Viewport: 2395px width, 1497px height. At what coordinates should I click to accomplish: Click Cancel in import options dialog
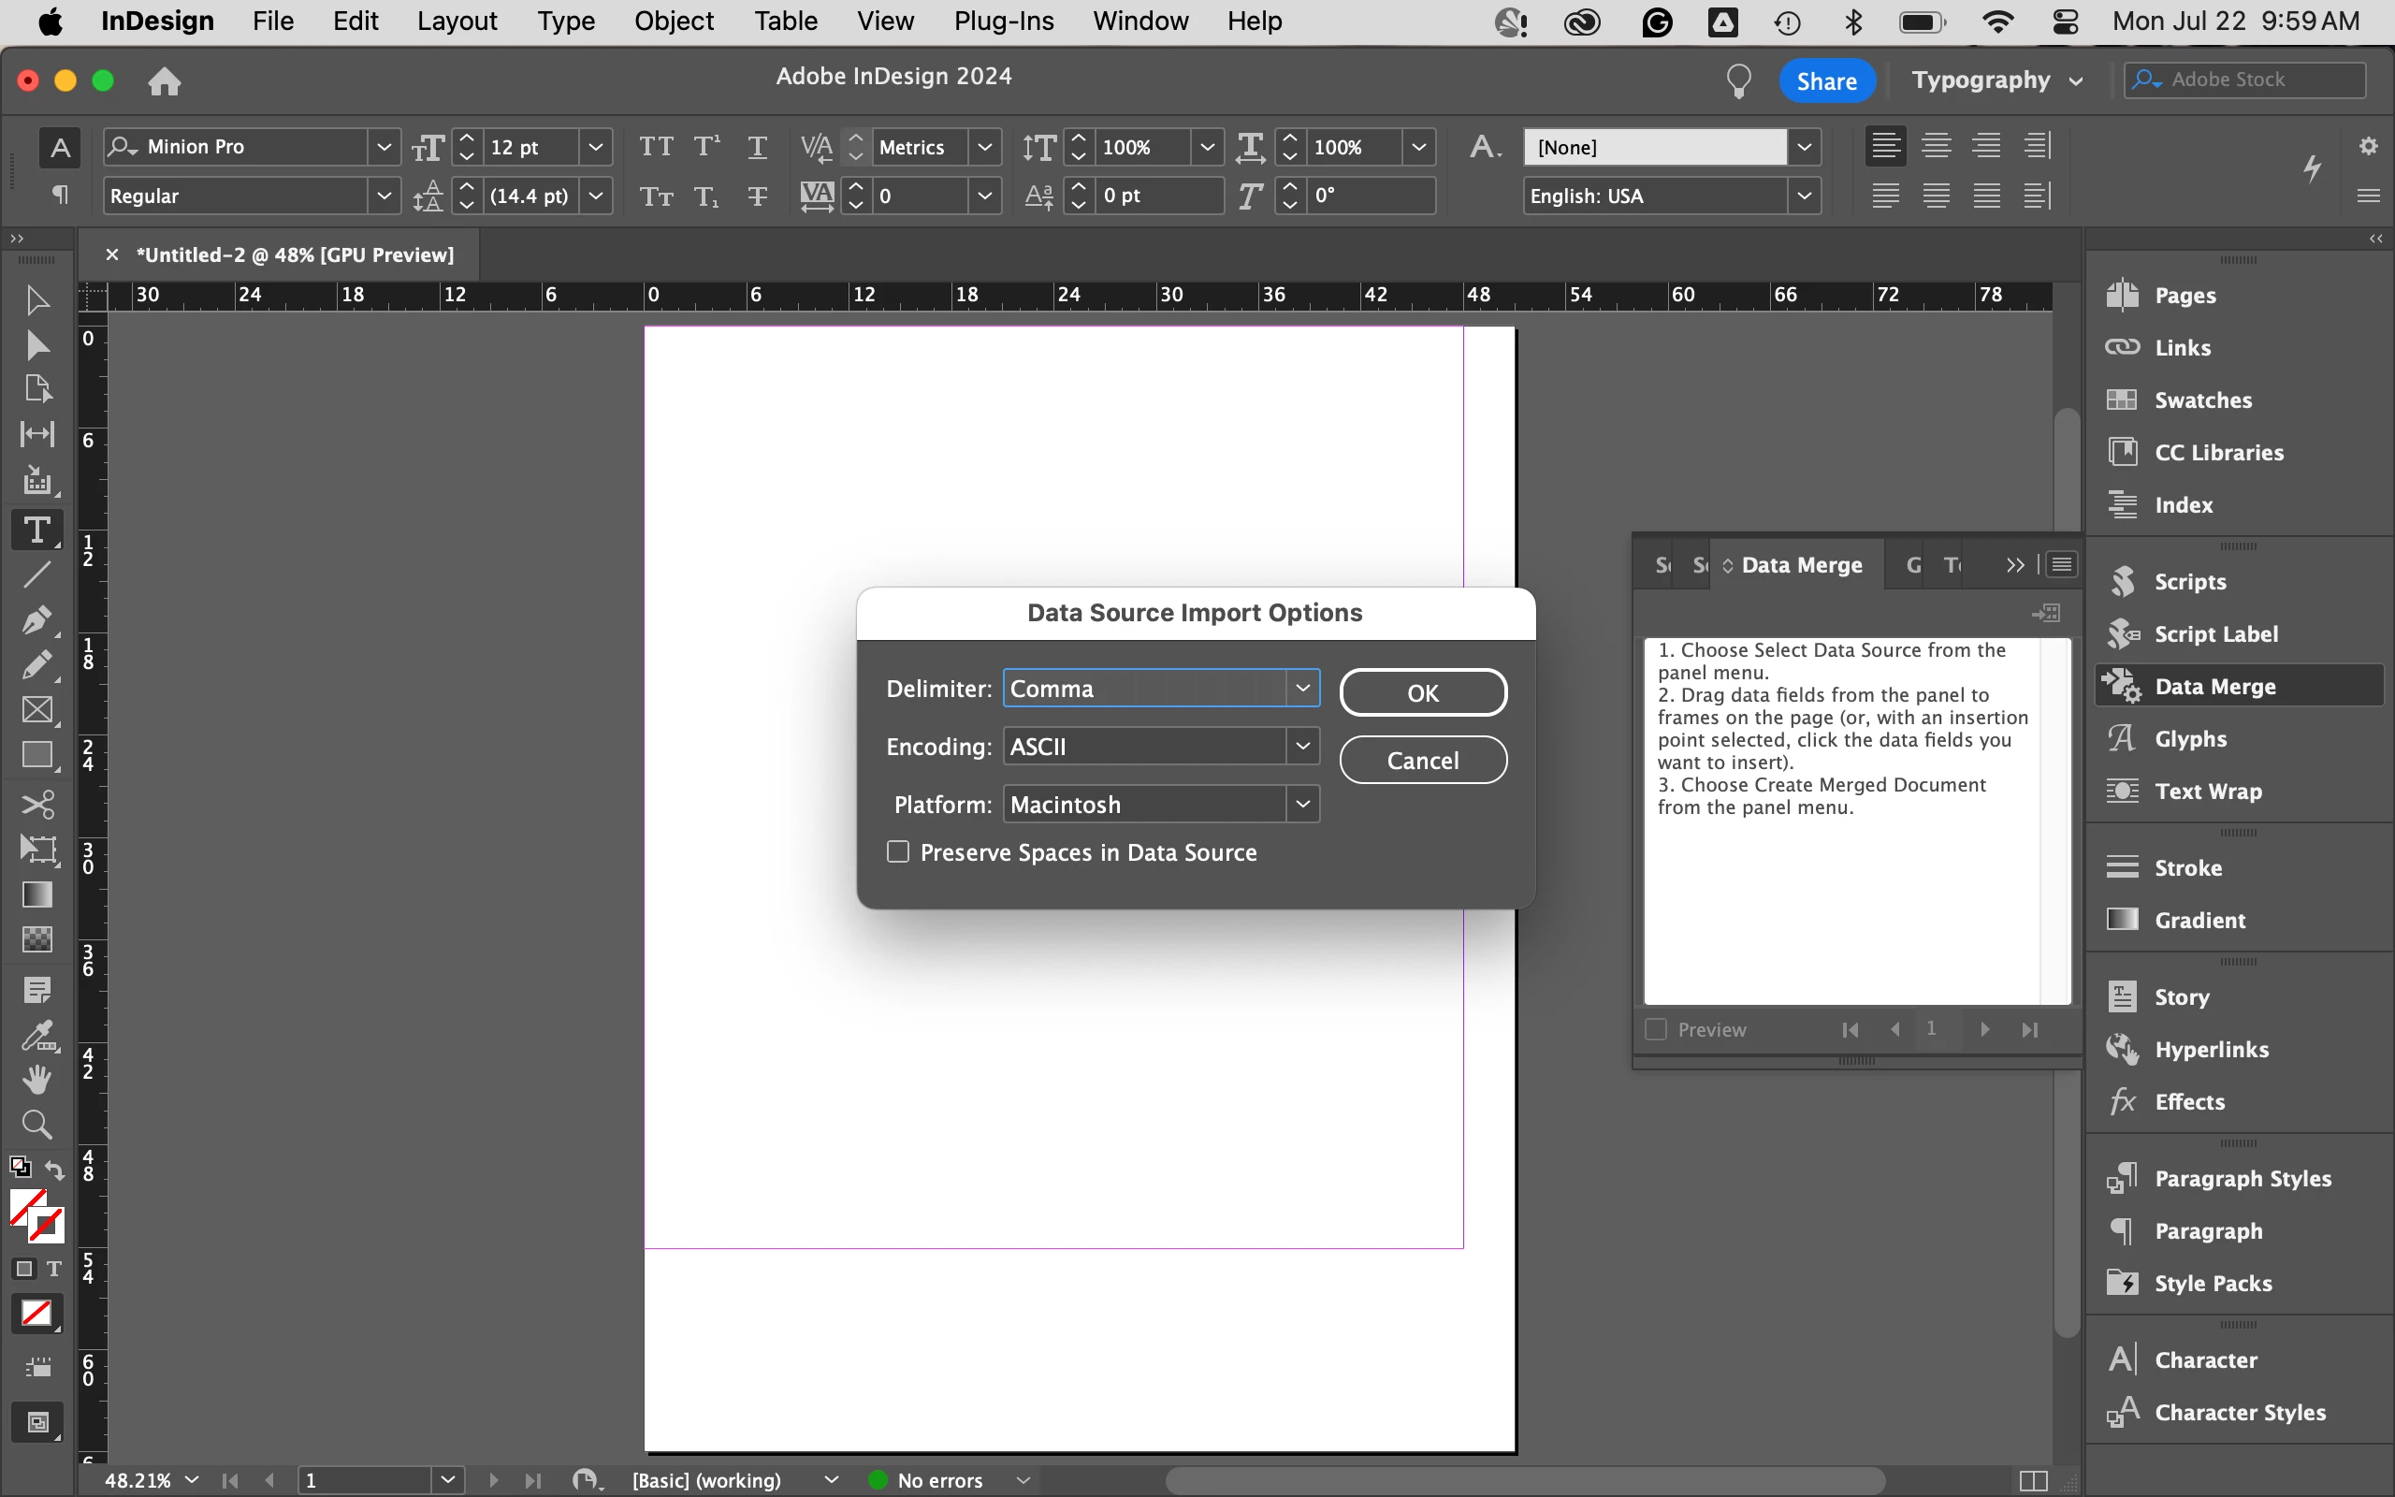pos(1422,761)
